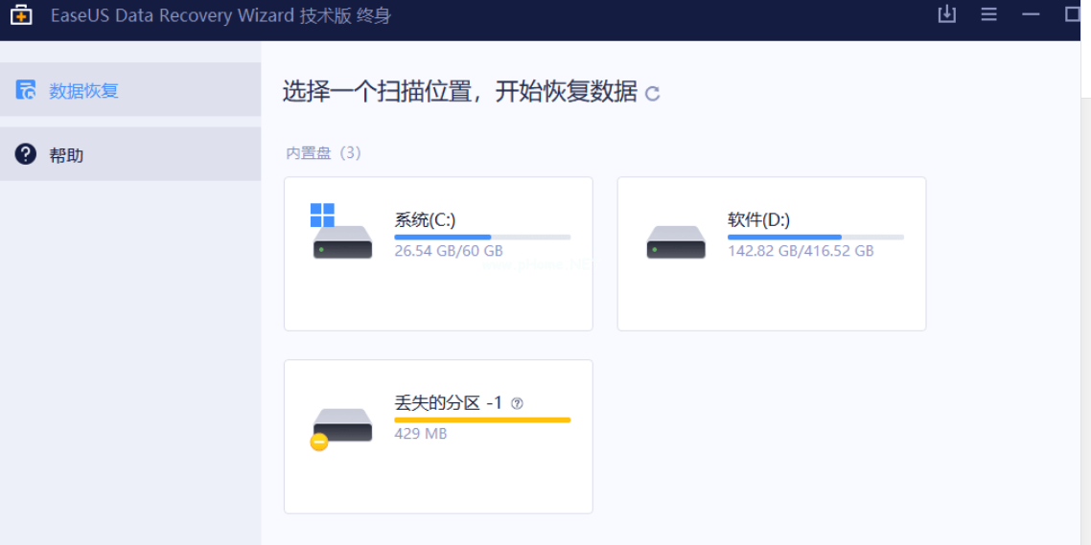Click the help question mark next to 丢失的分区 -1
Viewport: 1091px width, 545px height.
[518, 403]
